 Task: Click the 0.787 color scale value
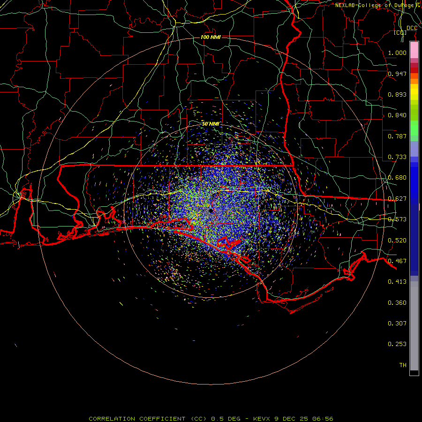coord(397,136)
